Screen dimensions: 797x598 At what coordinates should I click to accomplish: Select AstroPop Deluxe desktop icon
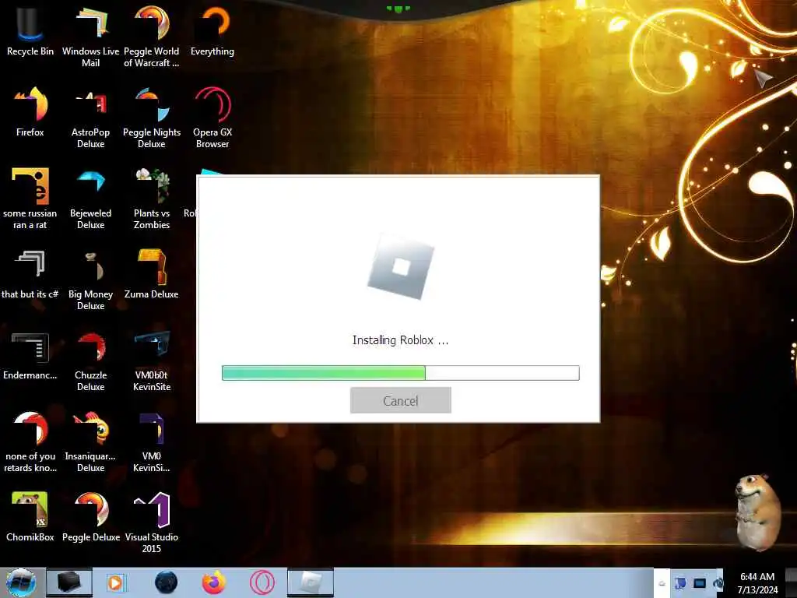click(x=90, y=118)
